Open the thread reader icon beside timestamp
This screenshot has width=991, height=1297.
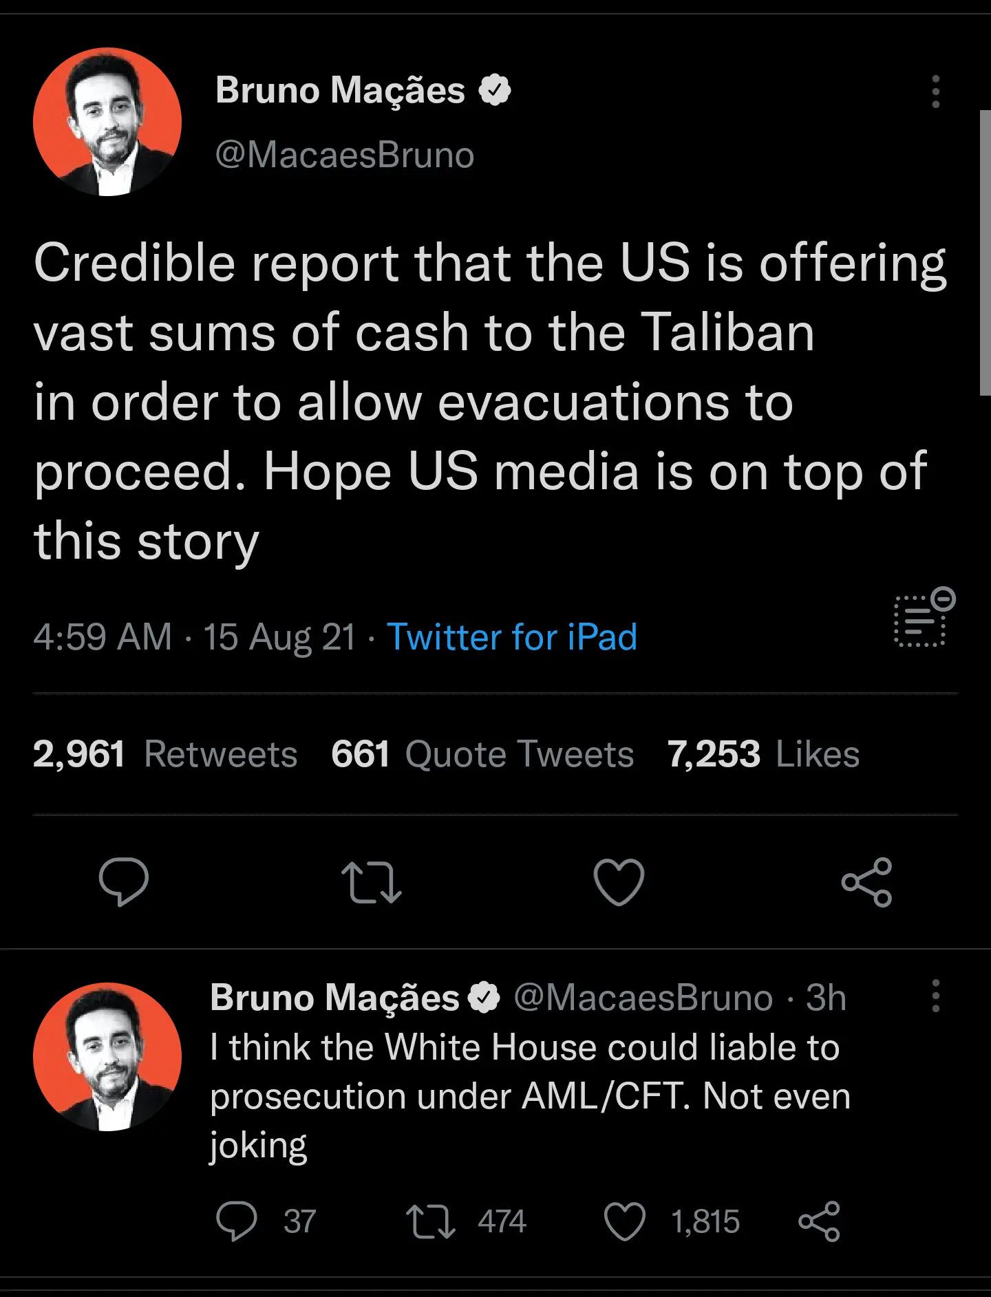click(924, 618)
